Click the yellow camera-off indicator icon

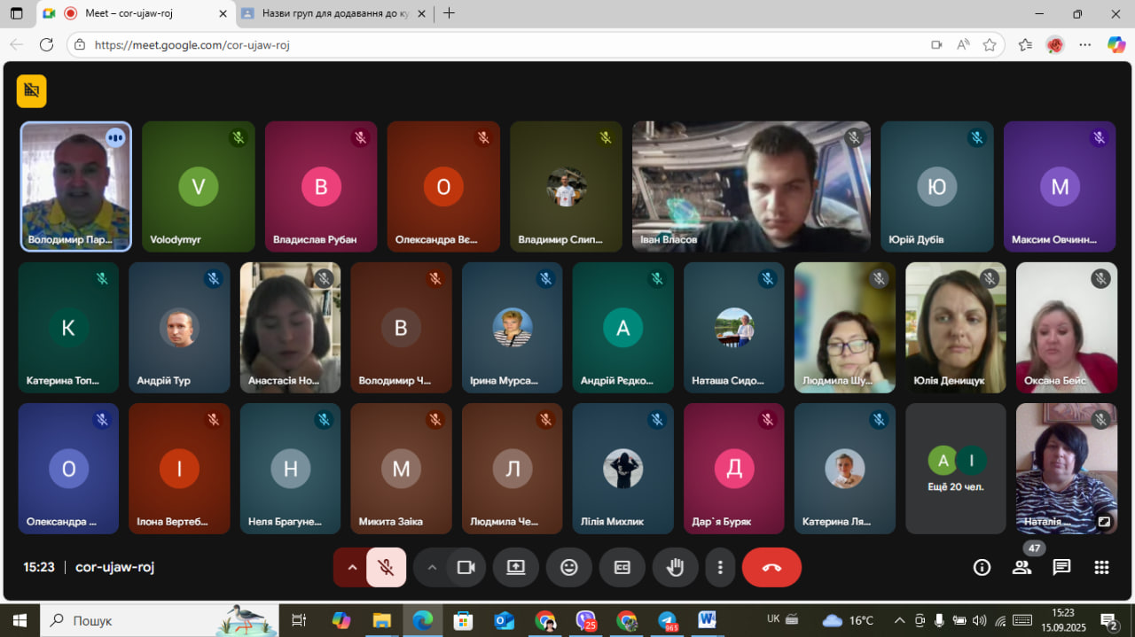coord(32,90)
